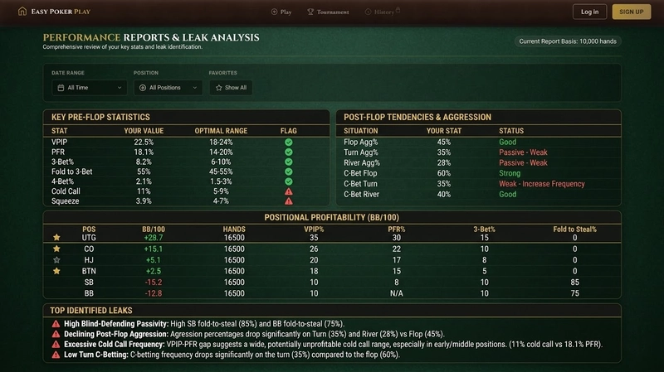Click the green check flag for VPIP
The image size is (664, 372).
point(288,142)
